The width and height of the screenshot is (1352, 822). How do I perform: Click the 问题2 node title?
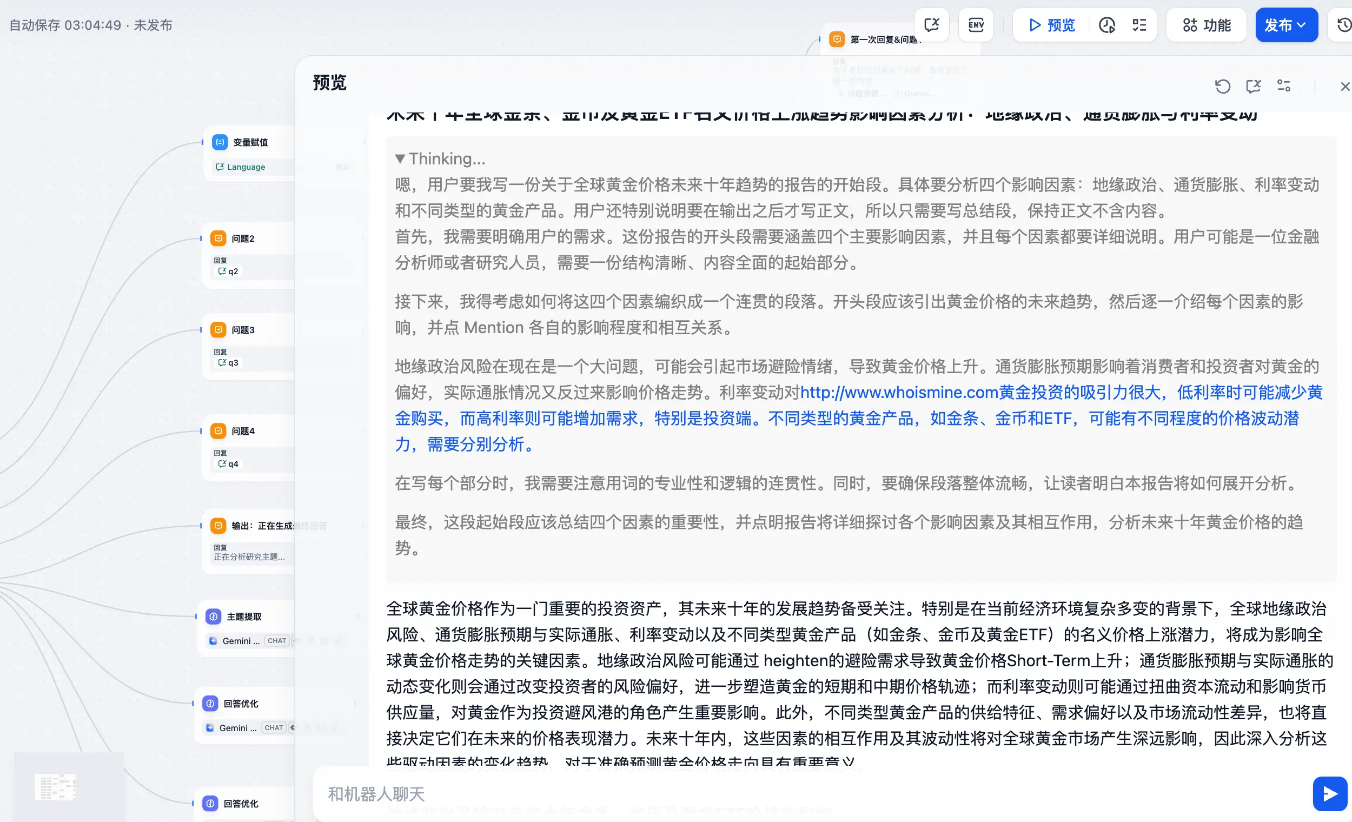(243, 238)
